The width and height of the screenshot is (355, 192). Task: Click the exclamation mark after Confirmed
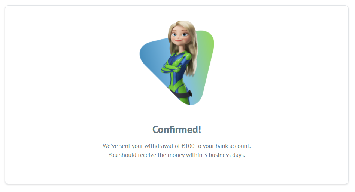pos(200,129)
